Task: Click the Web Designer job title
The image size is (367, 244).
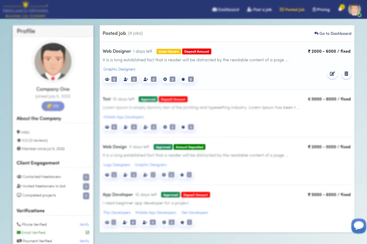Action: point(117,51)
